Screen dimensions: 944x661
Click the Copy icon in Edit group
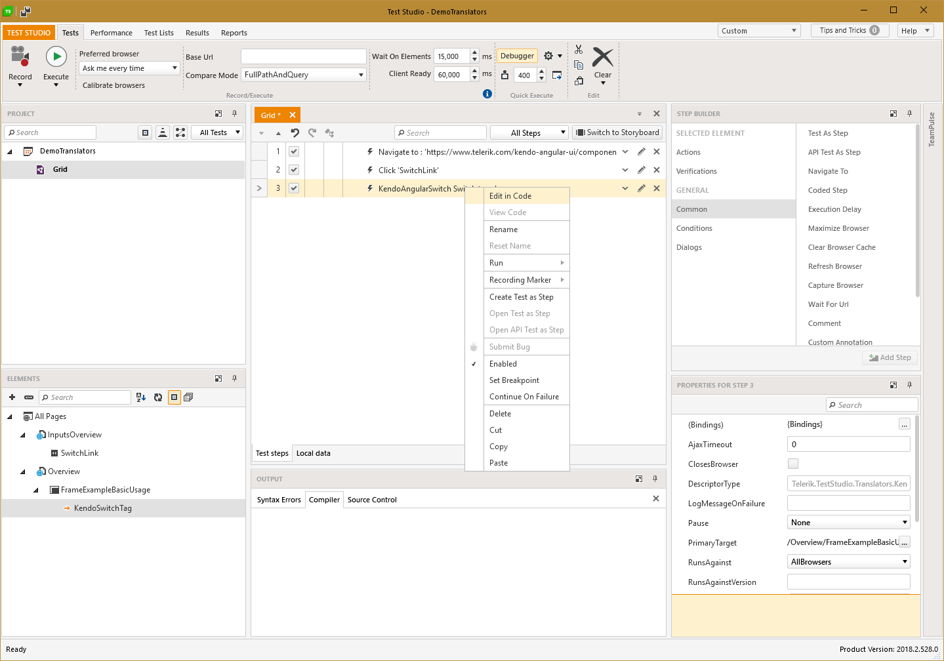[579, 65]
